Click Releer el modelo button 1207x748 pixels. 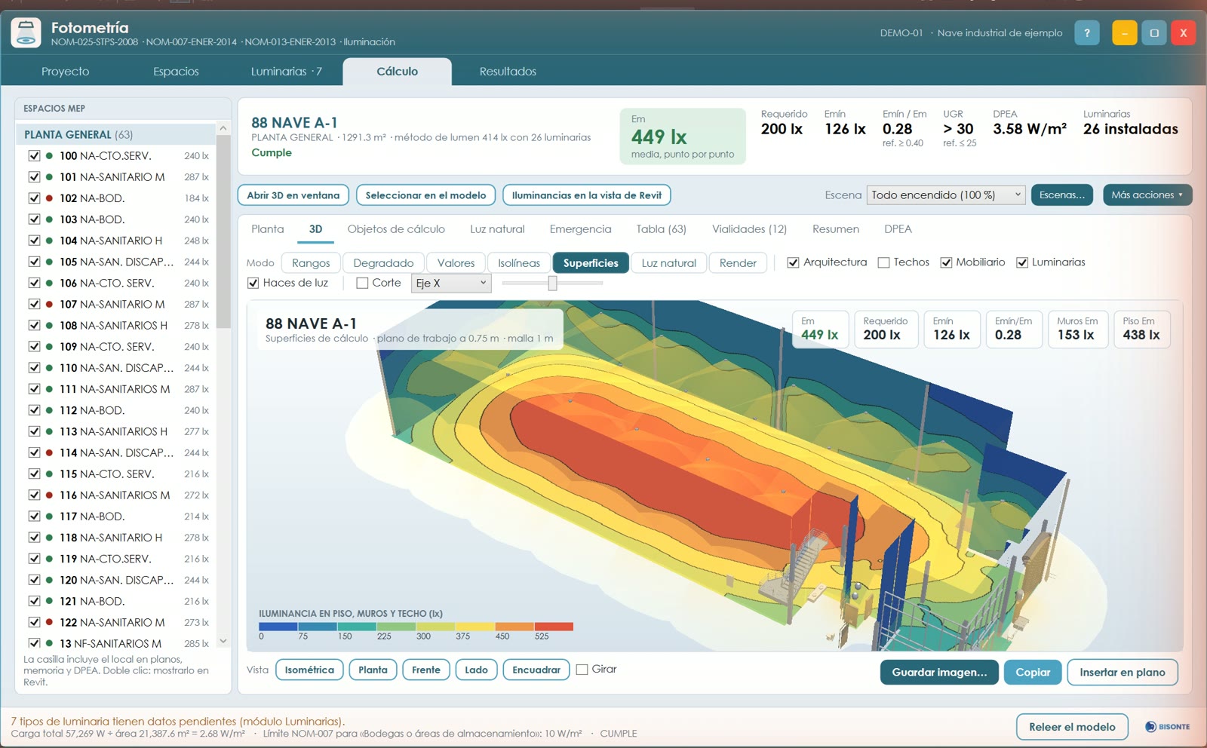coord(1072,727)
